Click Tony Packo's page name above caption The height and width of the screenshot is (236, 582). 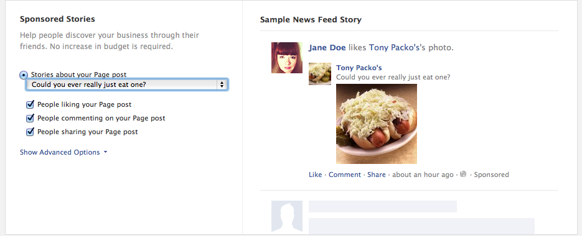[359, 68]
